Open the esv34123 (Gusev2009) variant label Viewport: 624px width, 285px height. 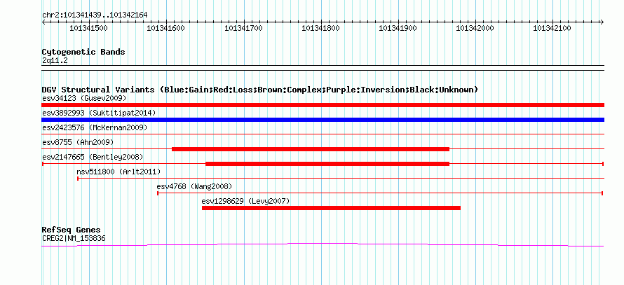(84, 98)
